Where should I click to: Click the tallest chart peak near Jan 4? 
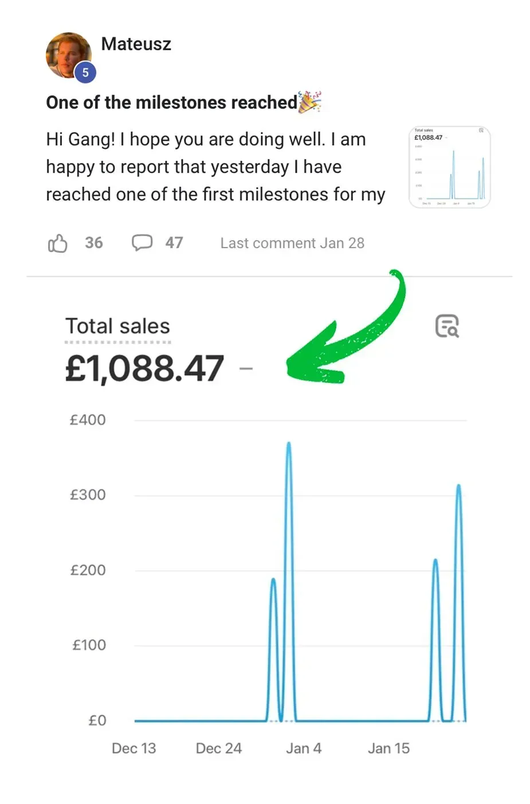tap(289, 445)
